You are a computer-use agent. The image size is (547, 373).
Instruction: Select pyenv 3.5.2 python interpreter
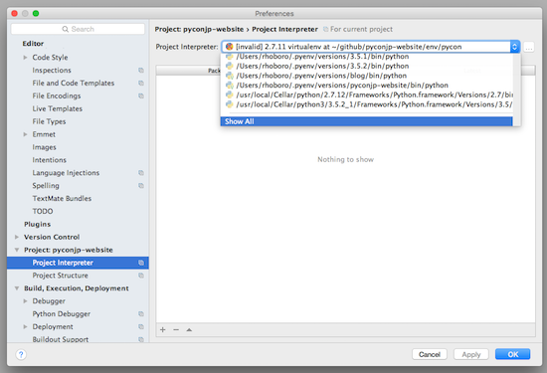tap(366, 66)
